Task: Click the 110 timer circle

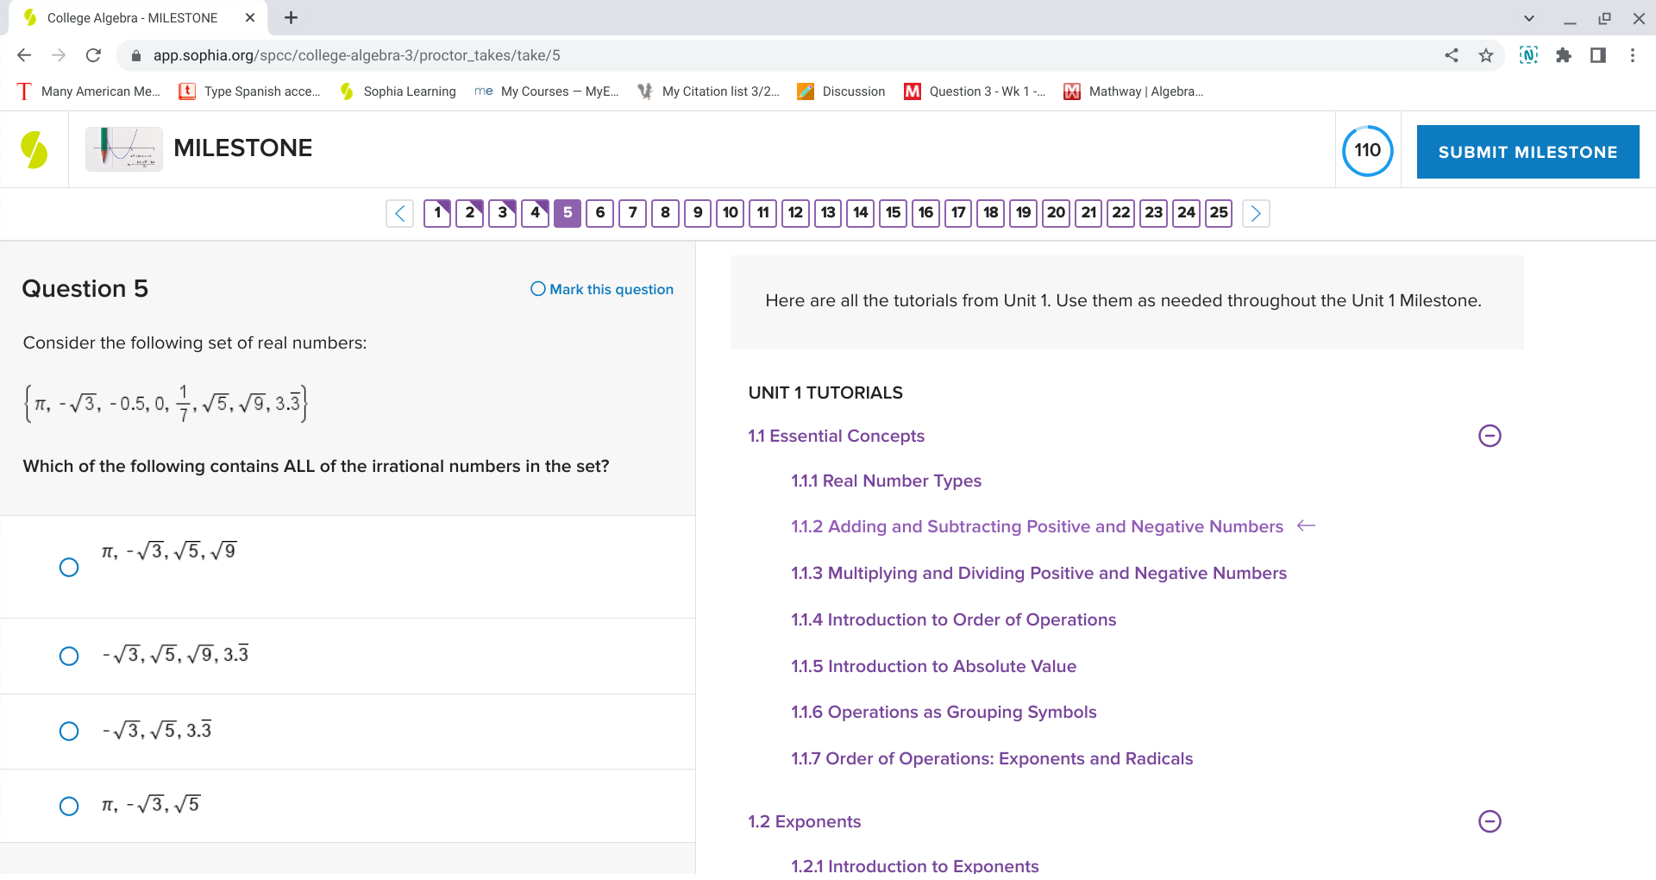Action: [x=1367, y=150]
